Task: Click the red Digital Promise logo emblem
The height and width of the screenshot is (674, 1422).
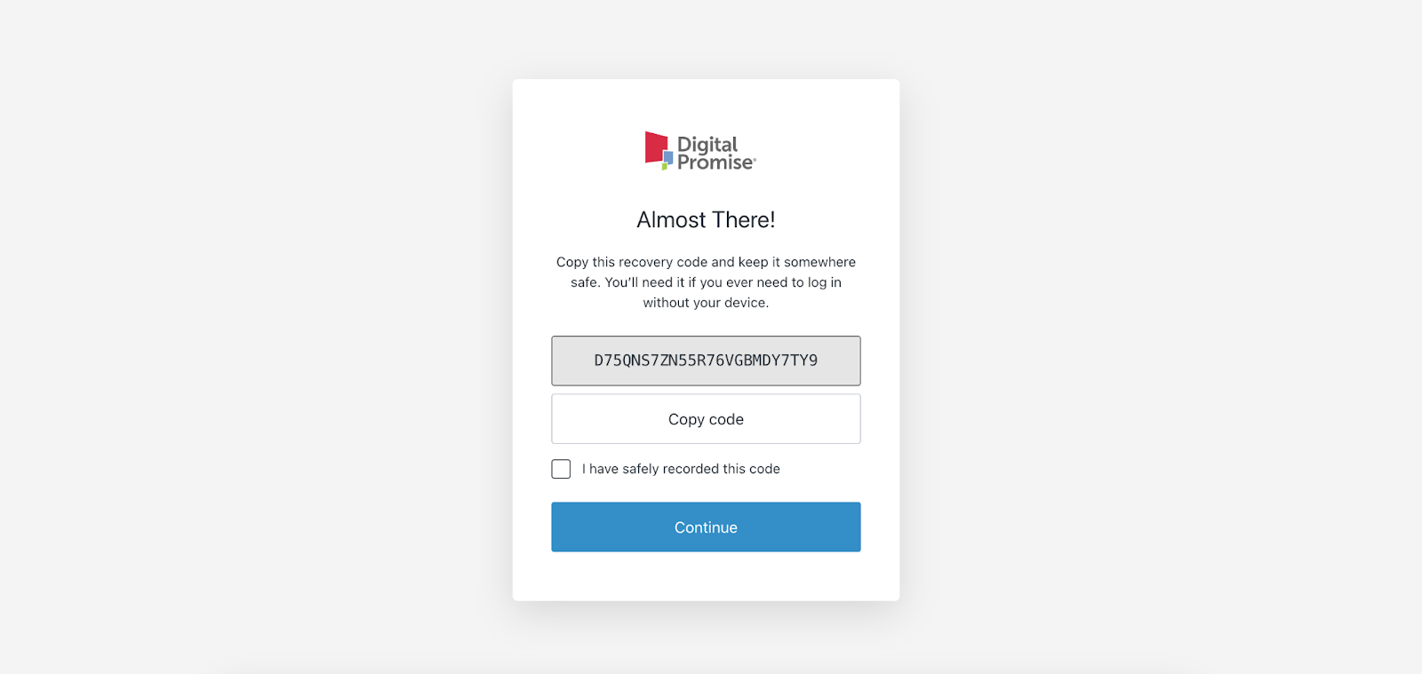Action: click(x=655, y=147)
